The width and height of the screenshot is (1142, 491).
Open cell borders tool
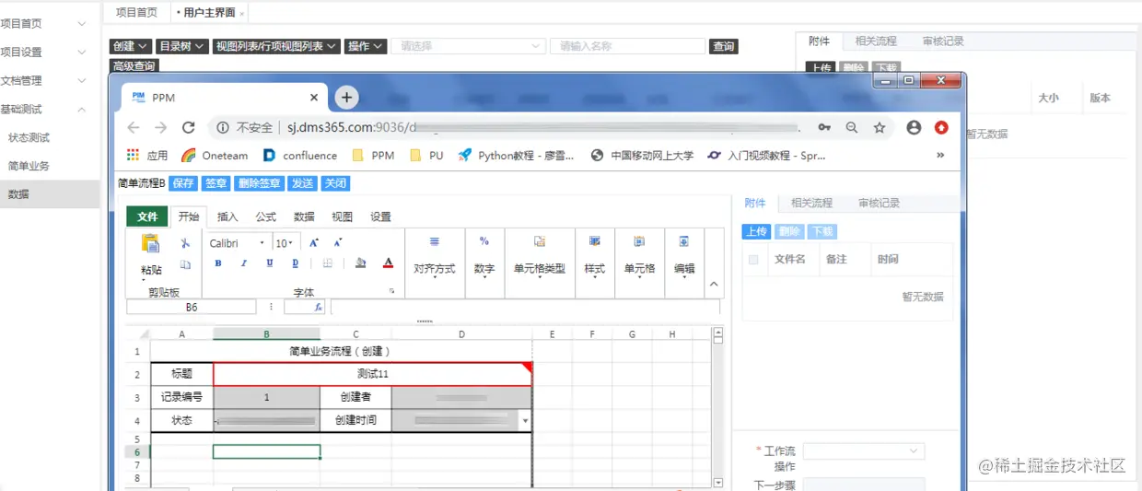coord(327,263)
